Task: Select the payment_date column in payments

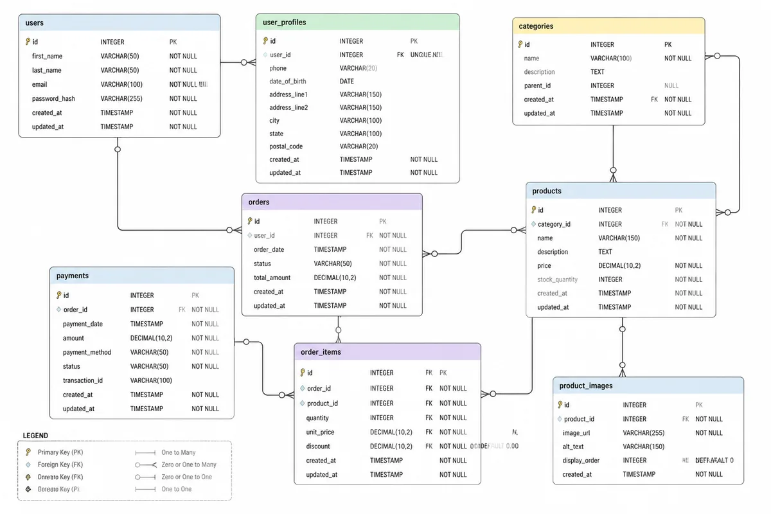Action: (x=83, y=324)
